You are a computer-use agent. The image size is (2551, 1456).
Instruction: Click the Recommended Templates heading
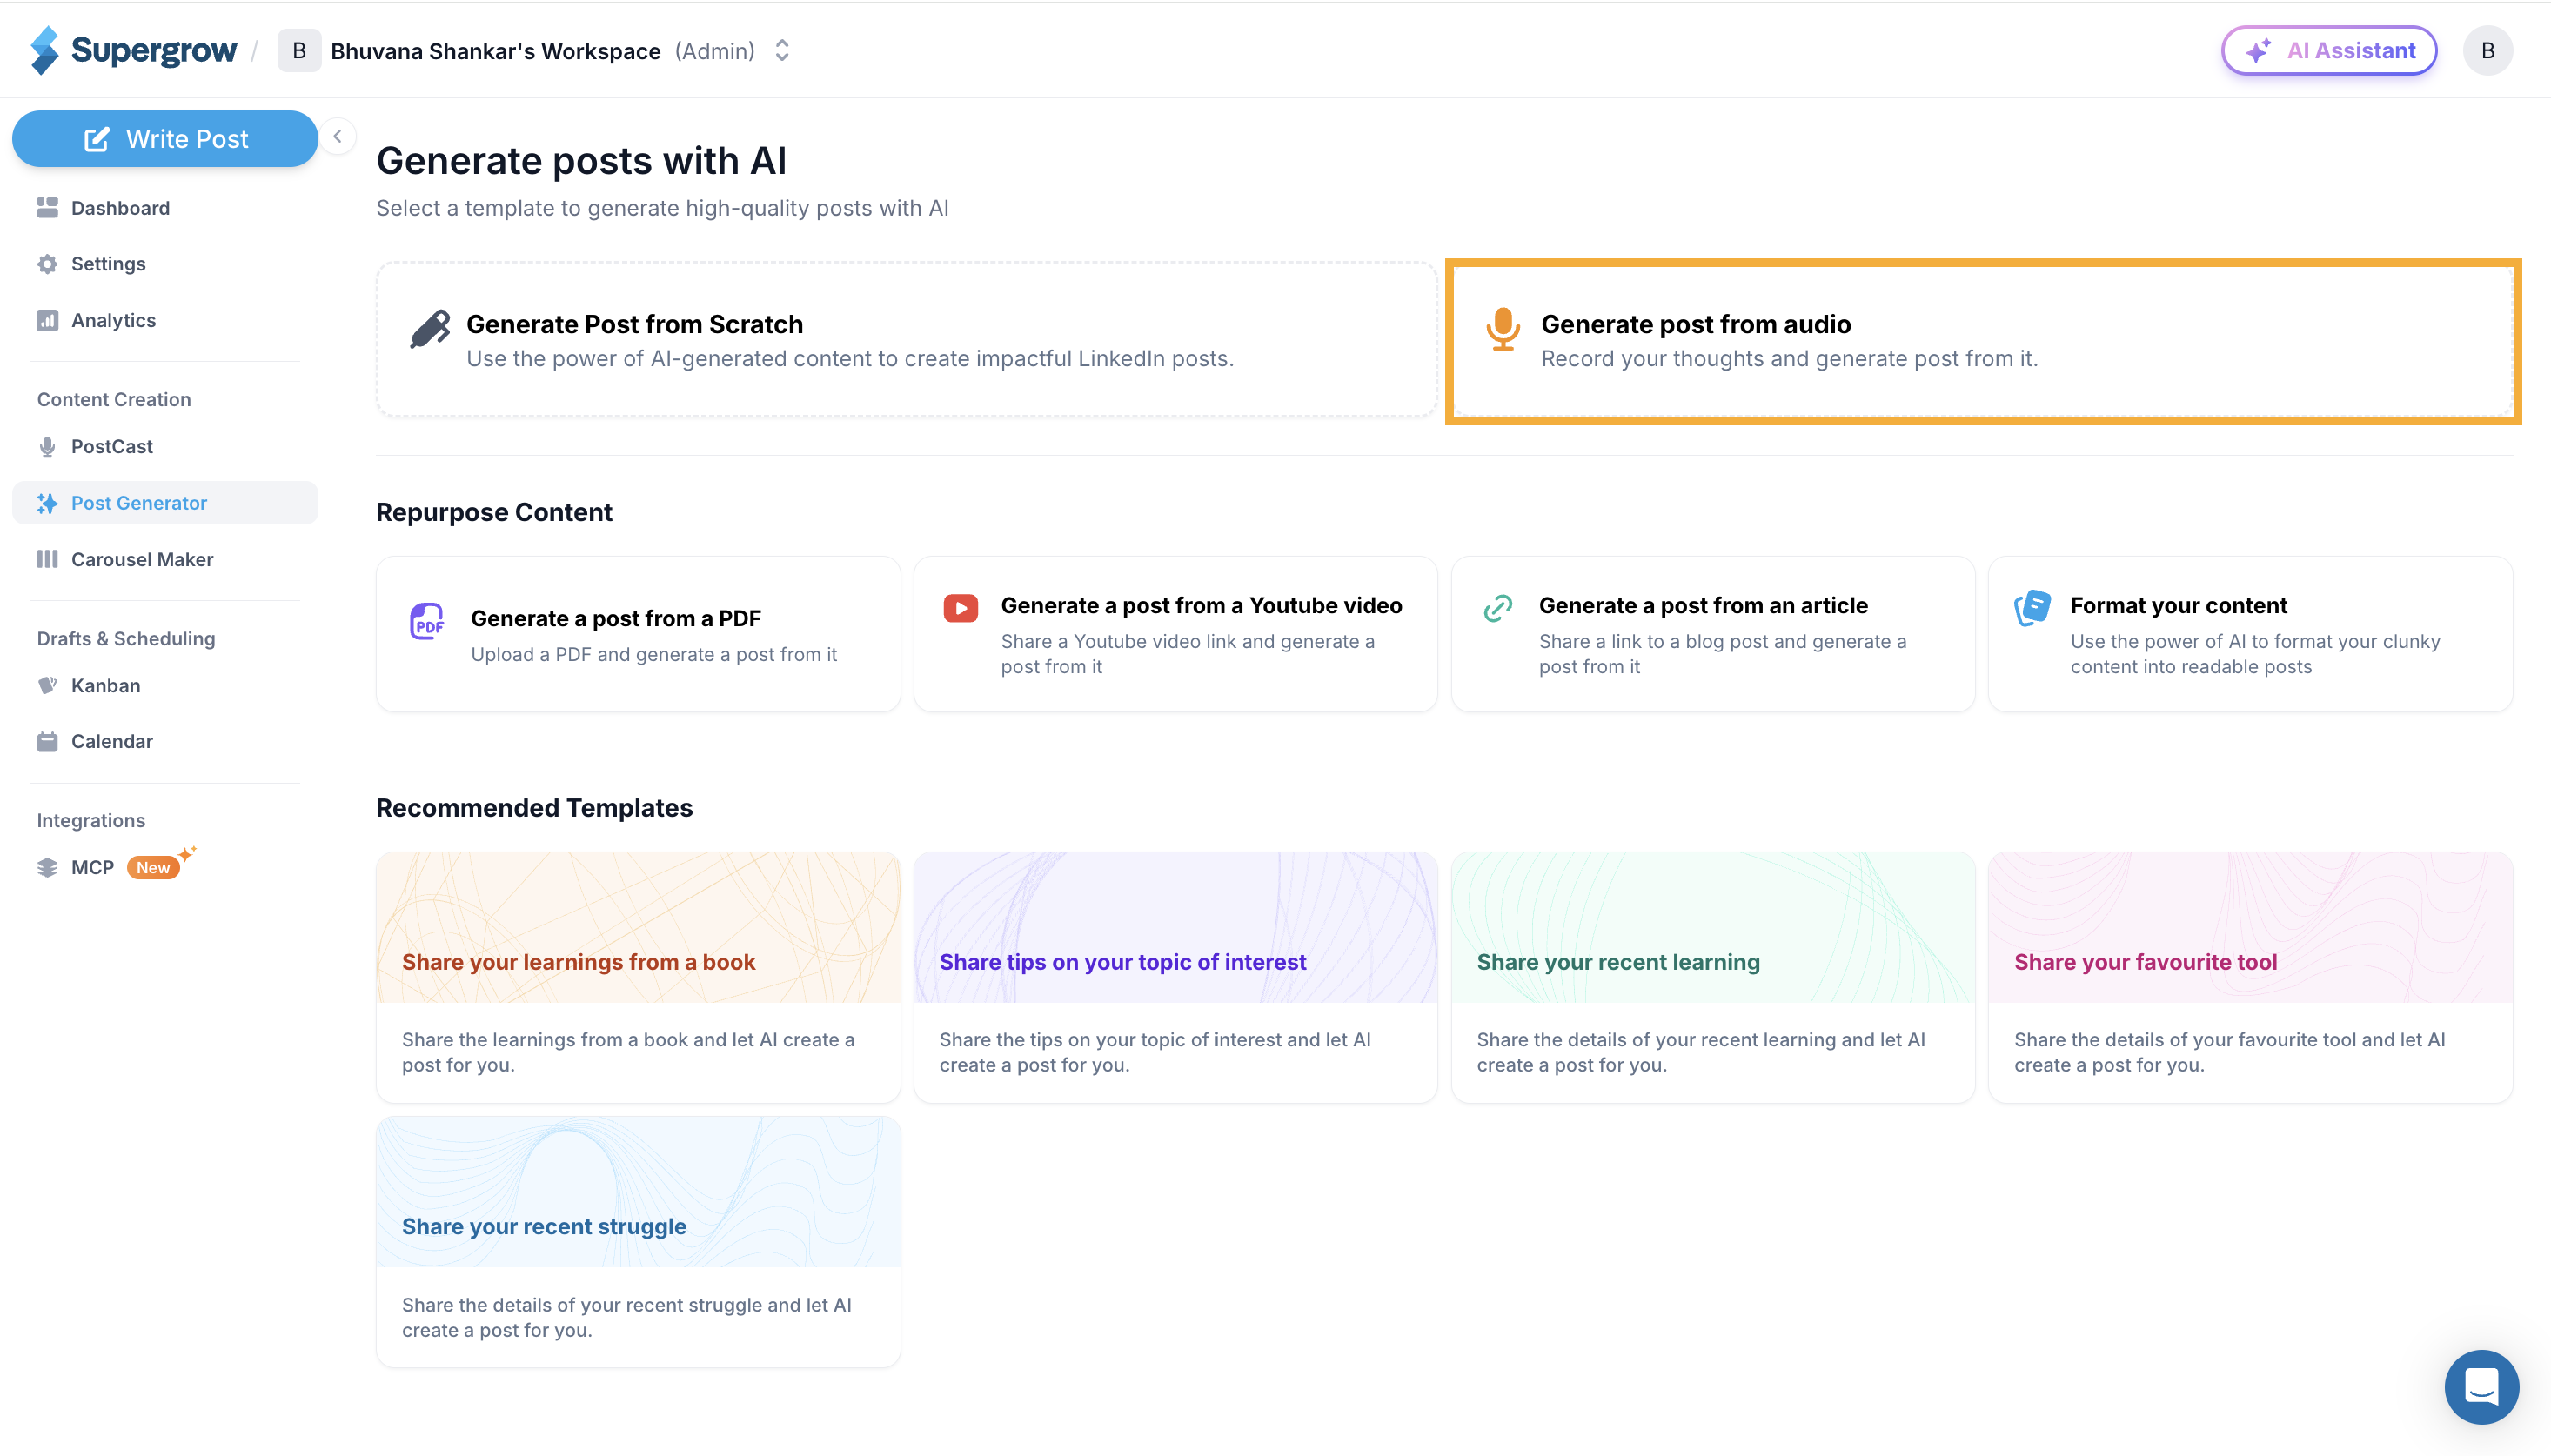pos(534,808)
